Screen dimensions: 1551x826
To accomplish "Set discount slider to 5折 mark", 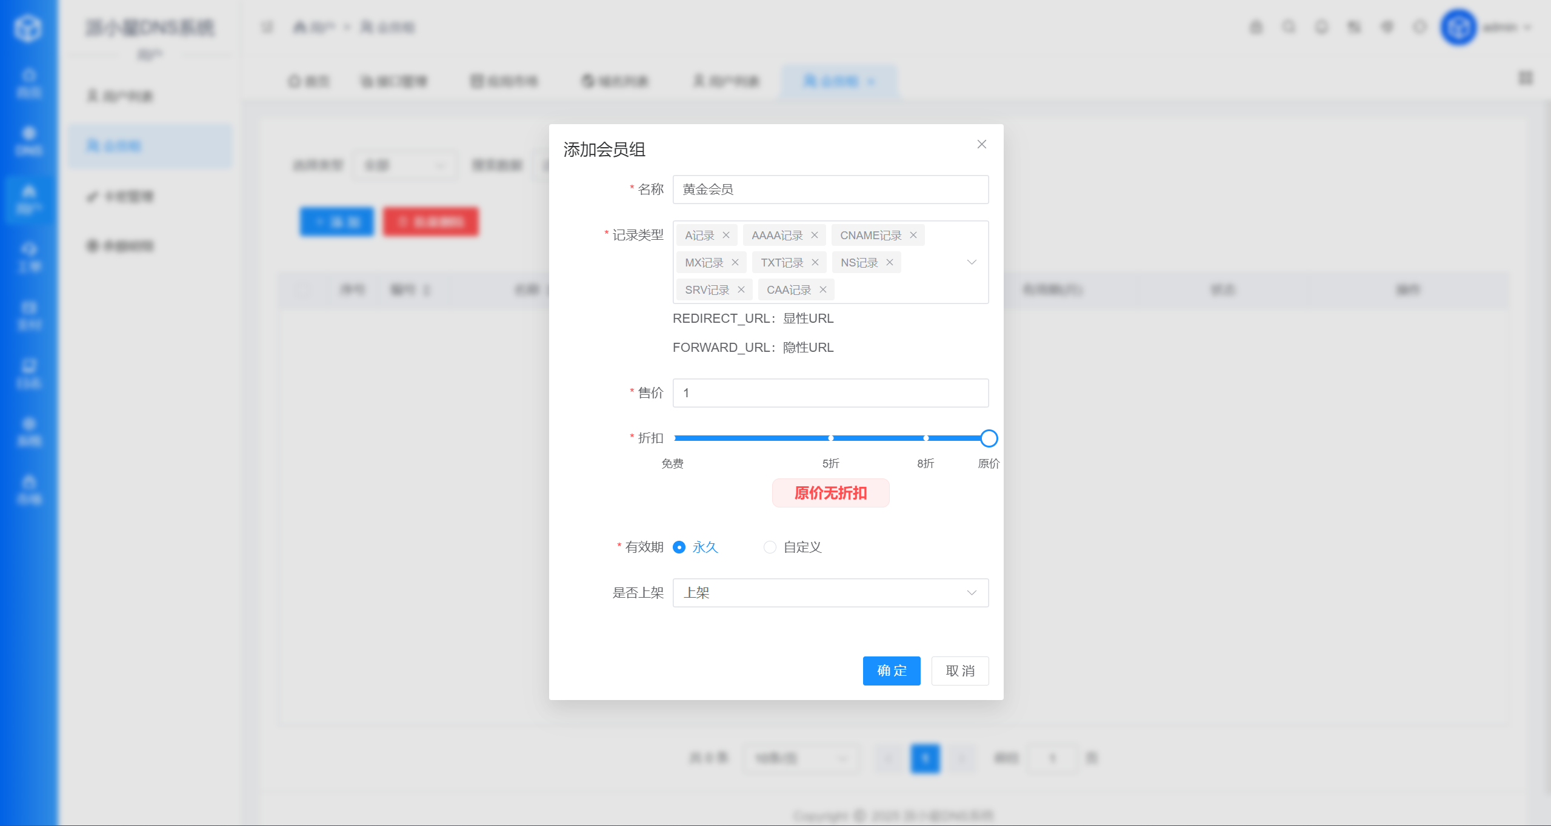I will [830, 438].
